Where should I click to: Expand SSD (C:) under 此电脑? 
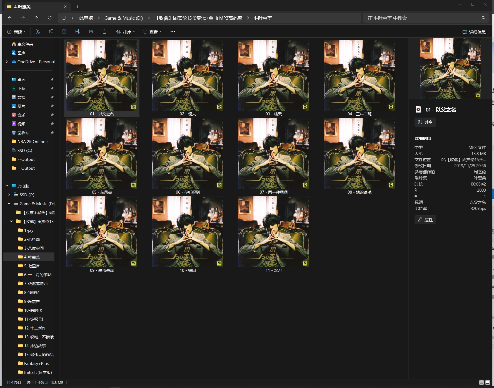9,195
